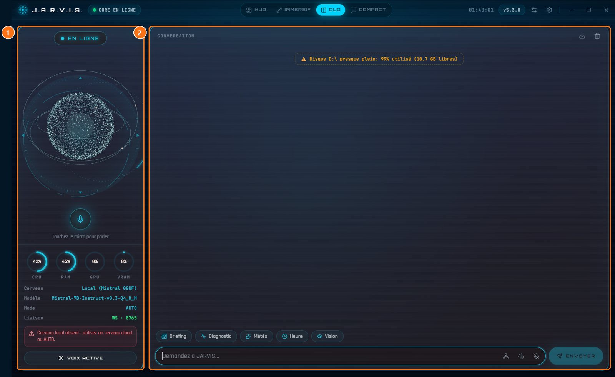Click the EN LIGNE status badge
Screen dimensions: 615x377
(x=80, y=38)
